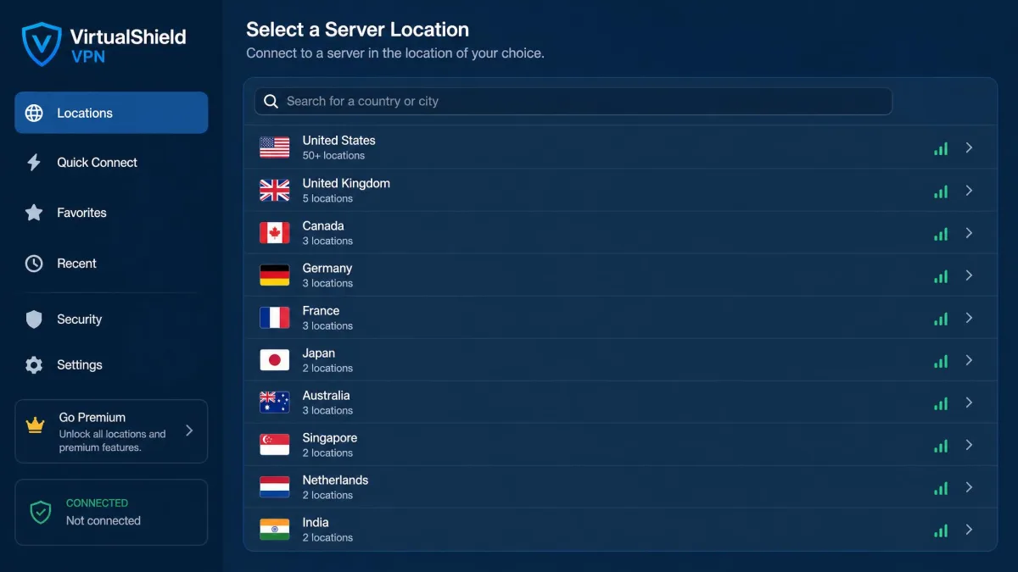This screenshot has width=1018, height=572.
Task: Select the Canada row name
Action: coord(323,225)
